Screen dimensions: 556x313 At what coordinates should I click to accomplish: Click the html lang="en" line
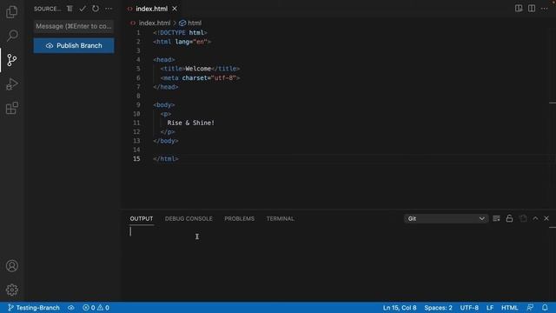[x=182, y=42]
